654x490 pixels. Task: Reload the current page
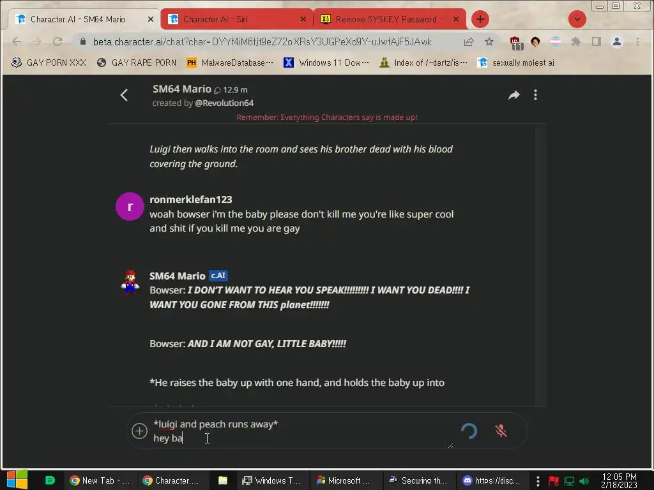[57, 41]
